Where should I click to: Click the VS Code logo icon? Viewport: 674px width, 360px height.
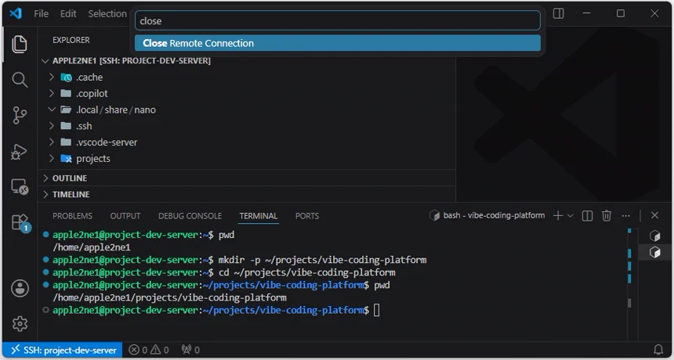16,13
